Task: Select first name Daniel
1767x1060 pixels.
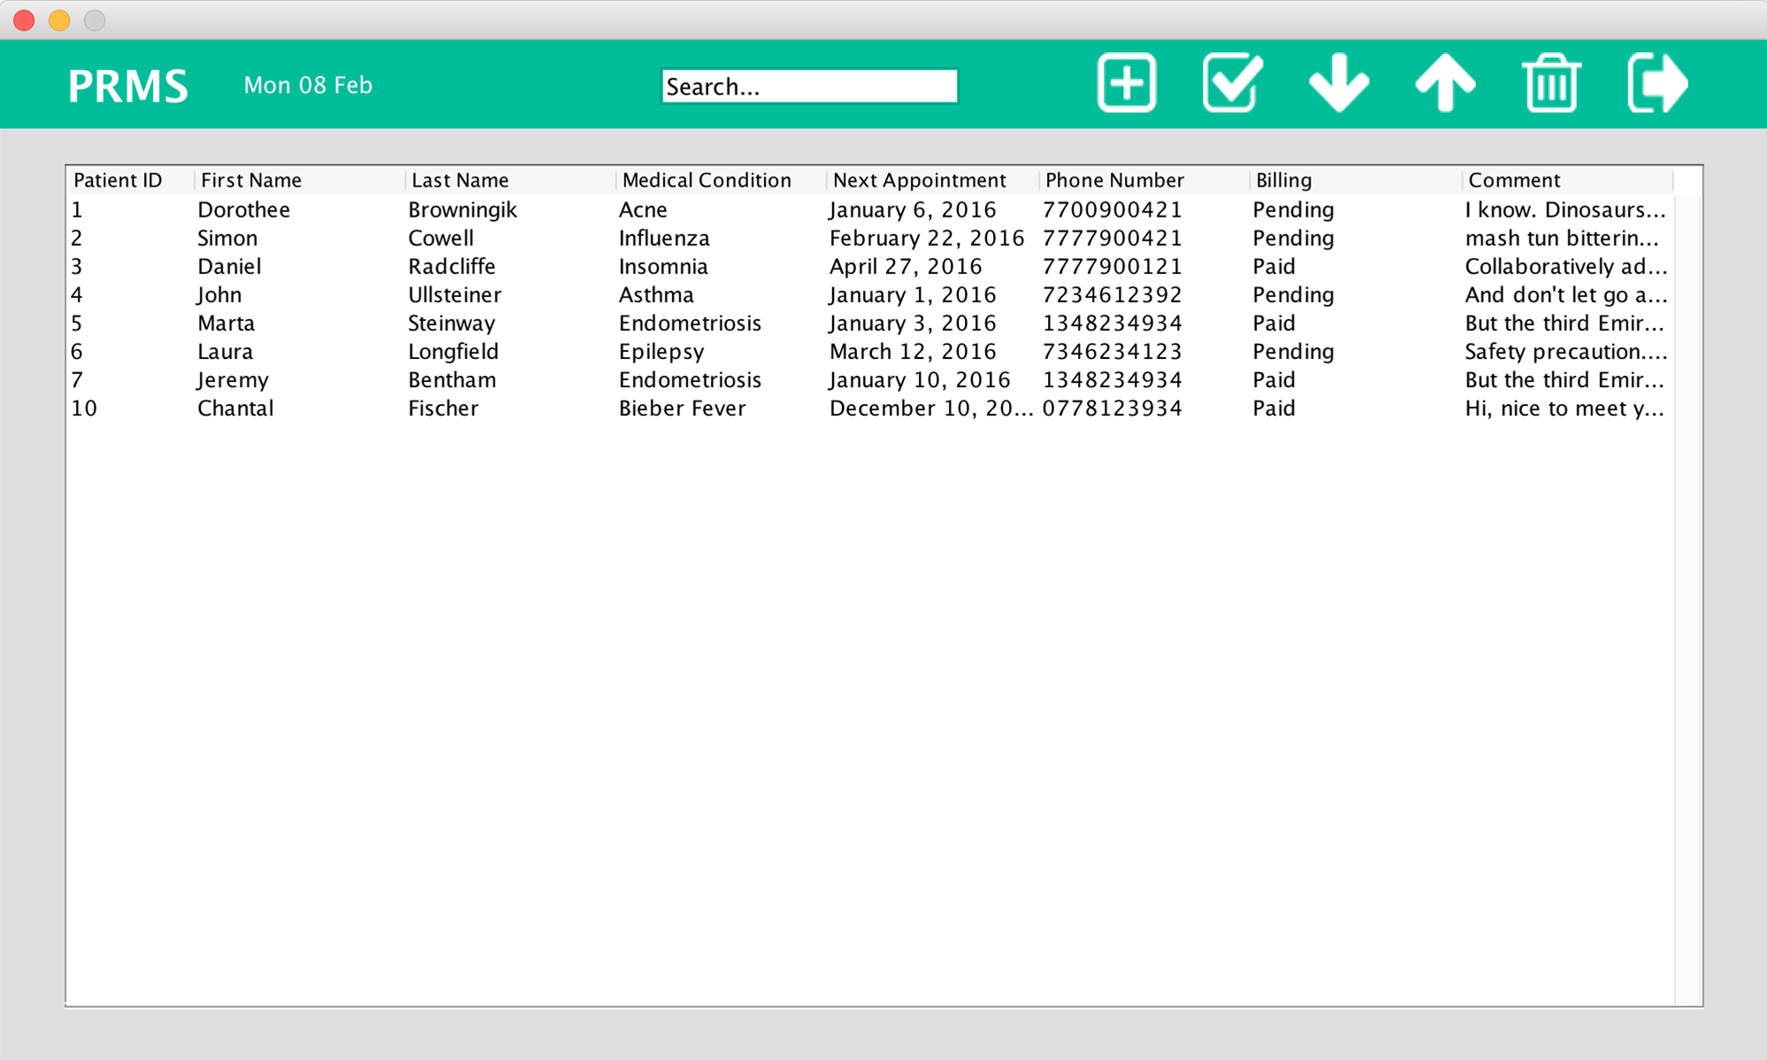Action: [x=228, y=266]
